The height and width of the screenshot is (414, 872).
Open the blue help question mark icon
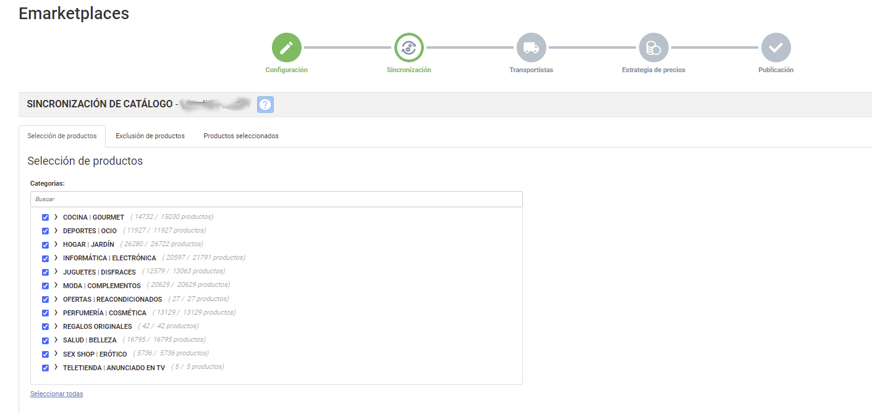click(265, 105)
